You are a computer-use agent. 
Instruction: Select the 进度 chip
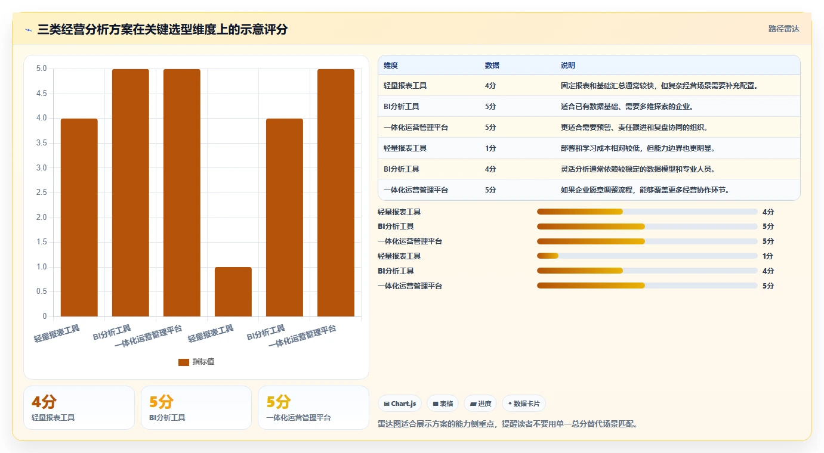coord(480,404)
